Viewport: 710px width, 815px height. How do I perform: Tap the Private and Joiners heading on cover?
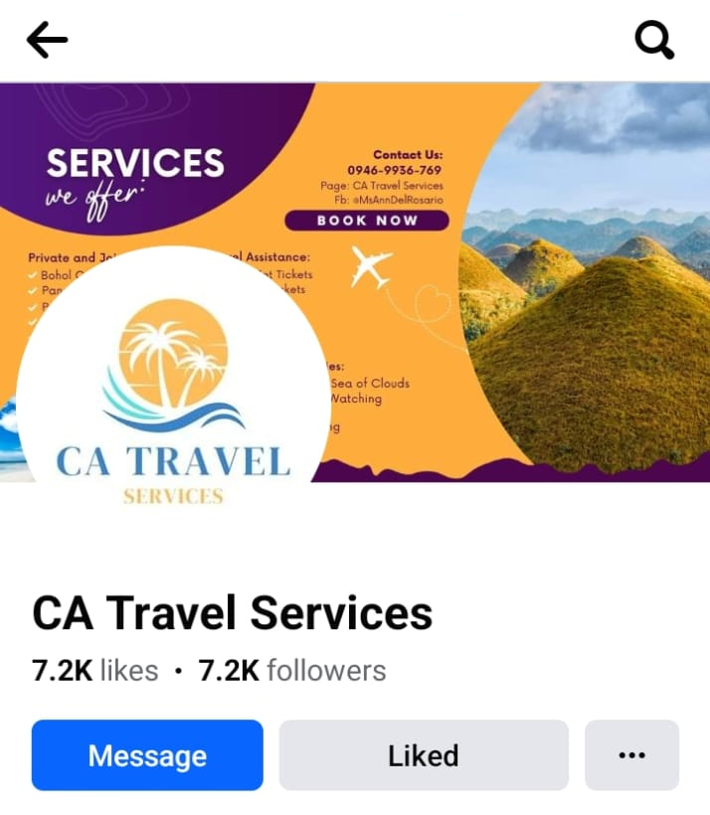tap(73, 257)
